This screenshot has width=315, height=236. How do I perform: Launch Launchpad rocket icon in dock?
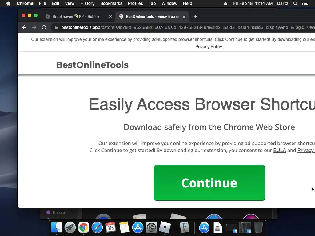(x=70, y=228)
